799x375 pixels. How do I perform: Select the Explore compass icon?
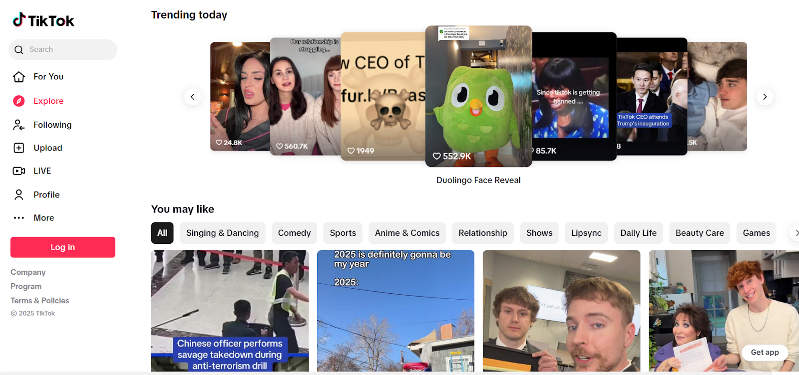(19, 101)
